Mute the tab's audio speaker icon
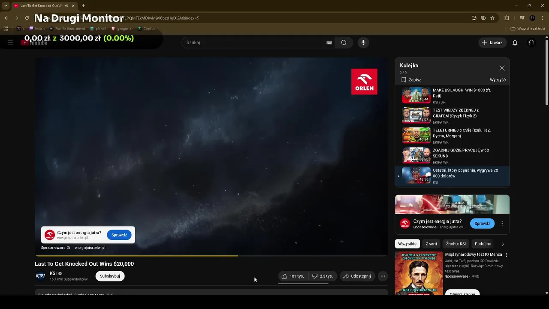549x309 pixels. pos(66,6)
